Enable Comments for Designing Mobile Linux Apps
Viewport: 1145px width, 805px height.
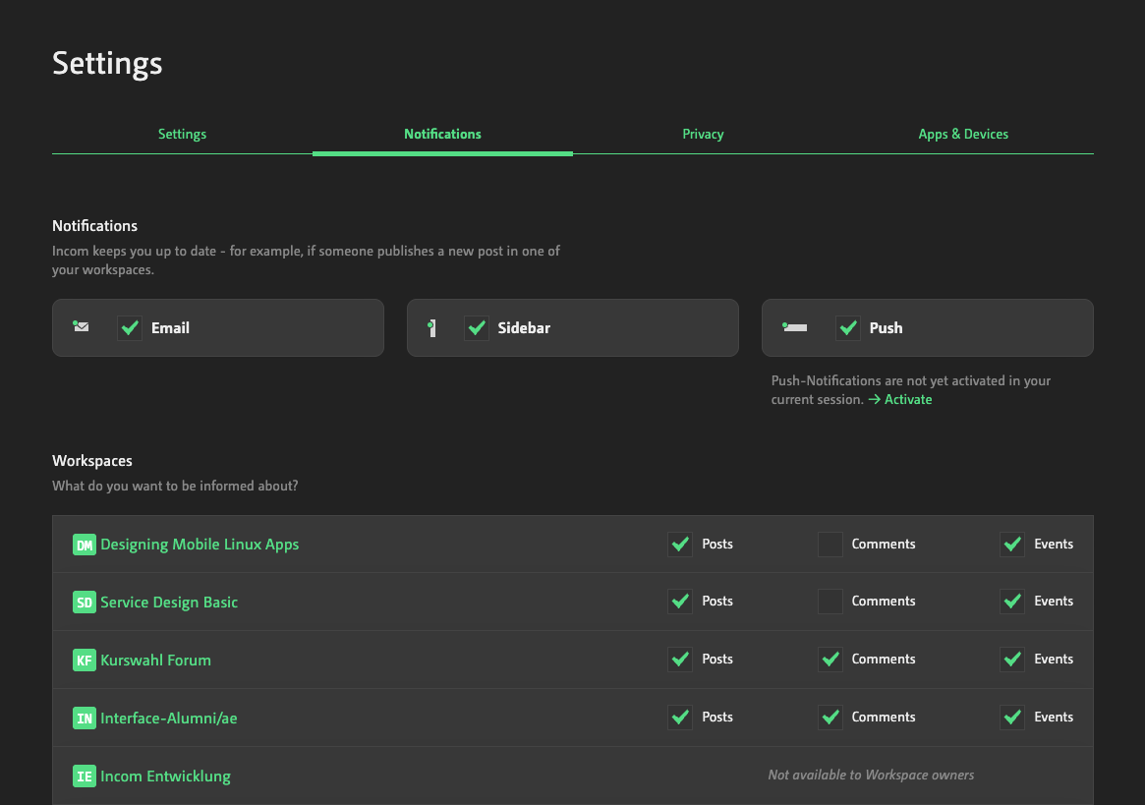[830, 545]
